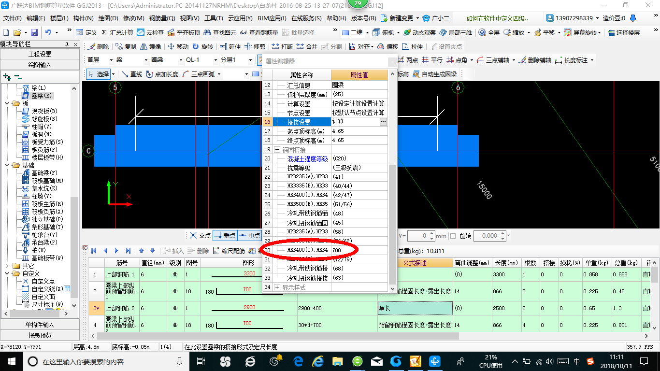660x371 pixels.
Task: Click the 工程设置 navigation button
Action: 40,54
